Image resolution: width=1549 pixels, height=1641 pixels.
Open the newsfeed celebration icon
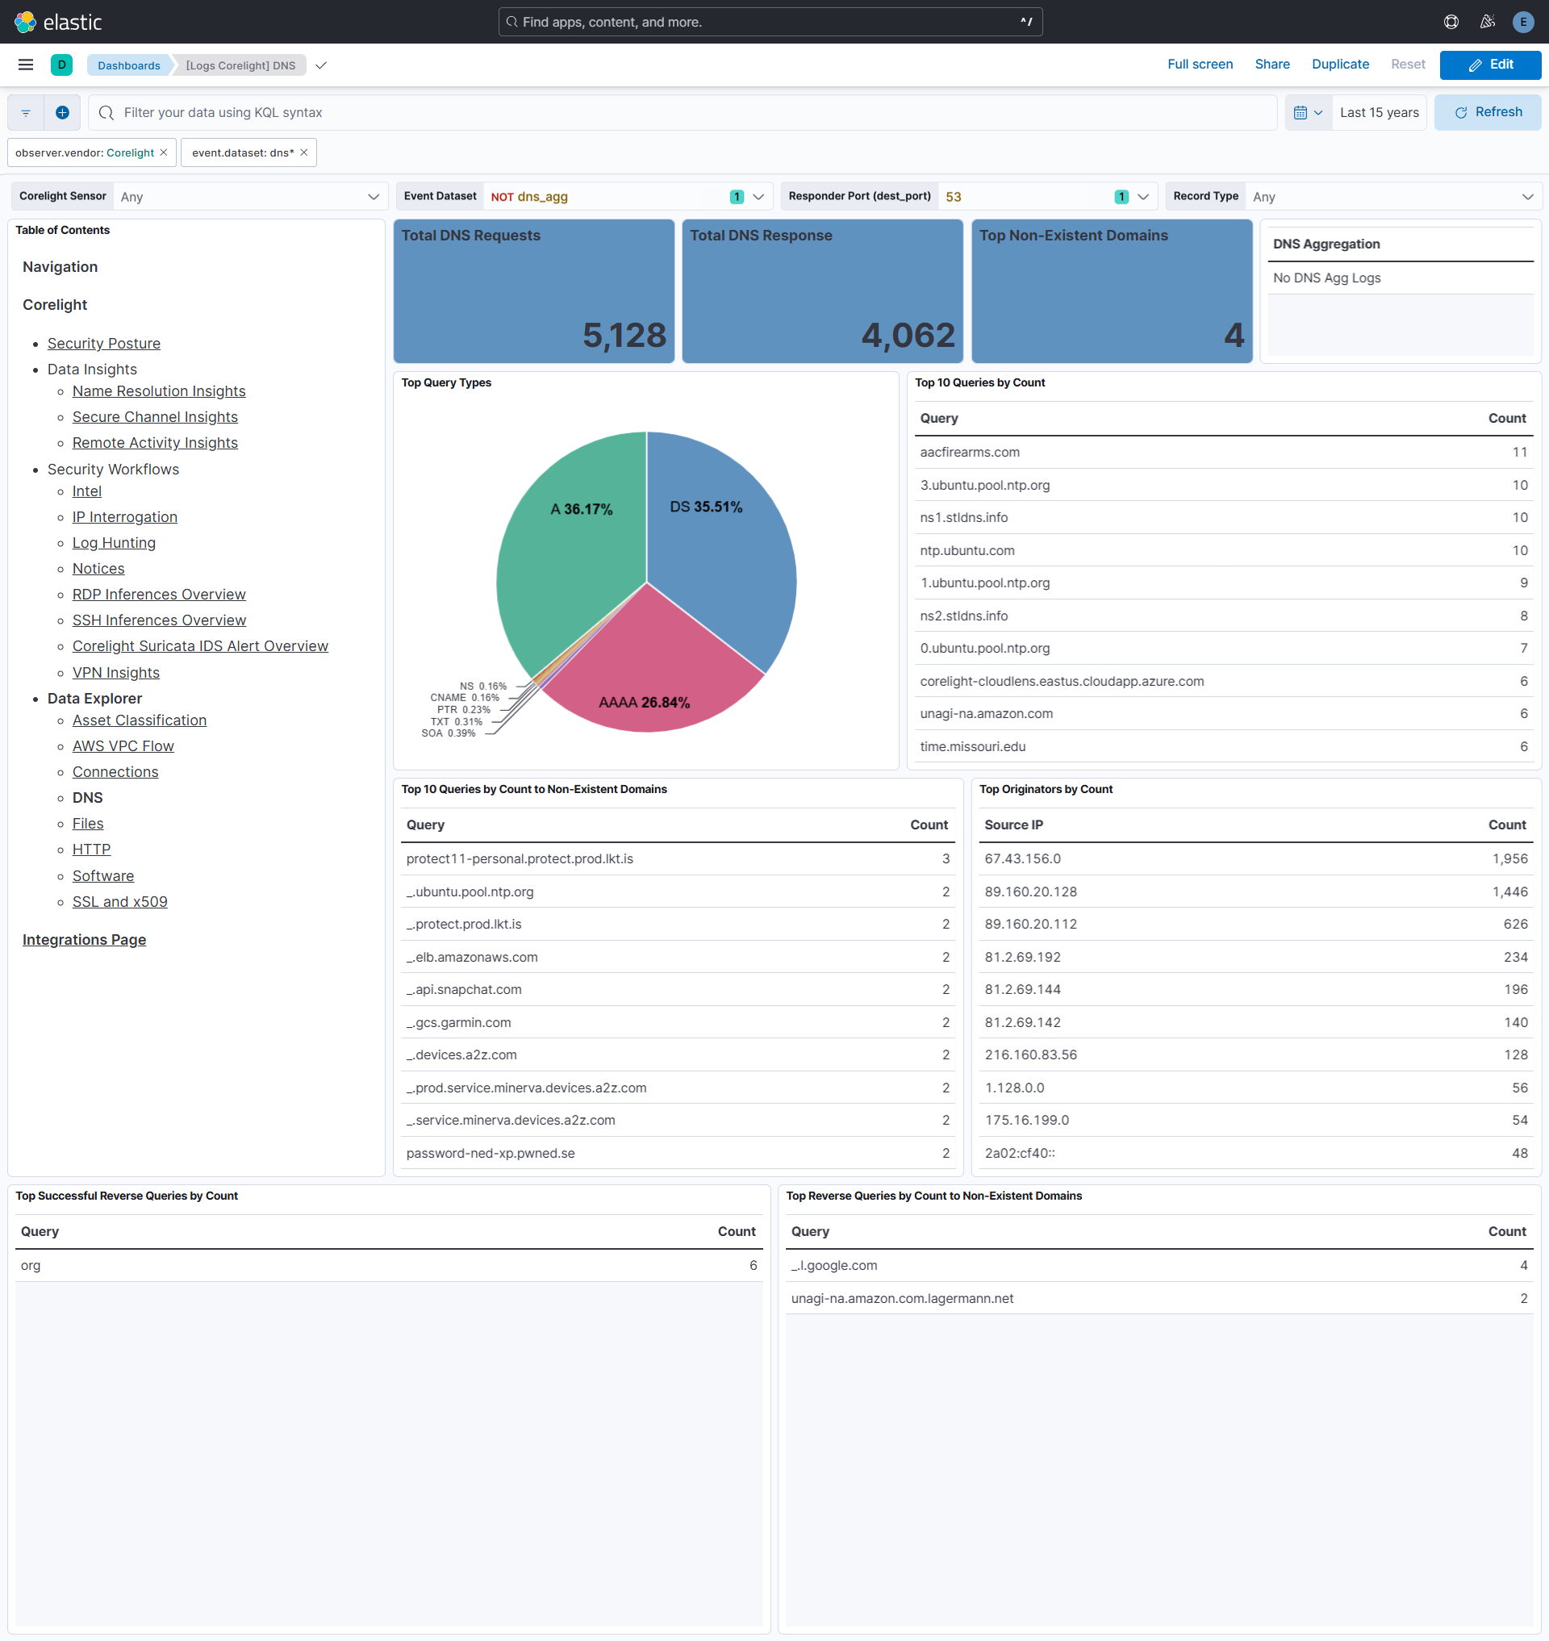(x=1487, y=22)
